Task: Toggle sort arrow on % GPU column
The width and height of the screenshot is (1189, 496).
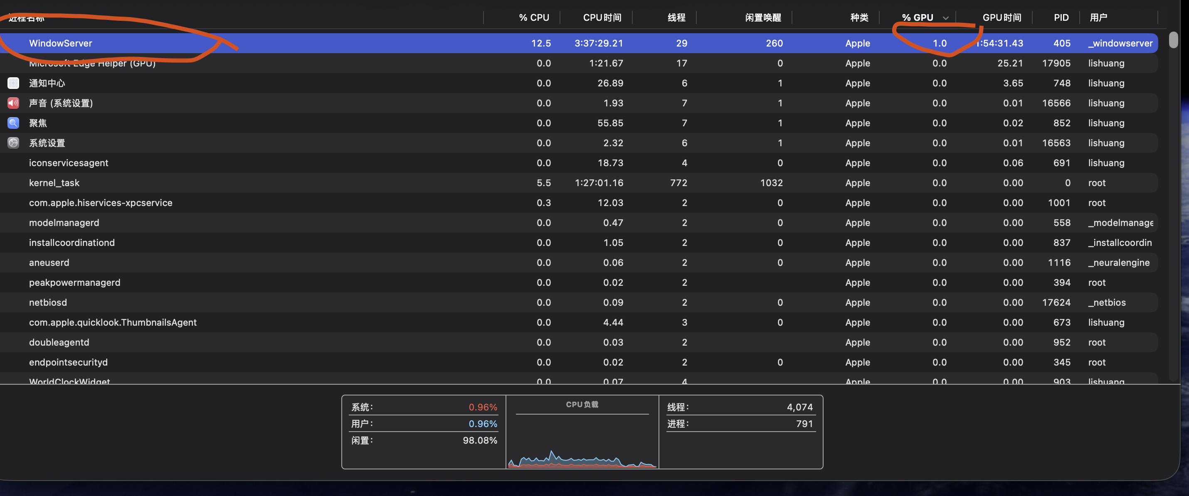Action: [x=945, y=18]
